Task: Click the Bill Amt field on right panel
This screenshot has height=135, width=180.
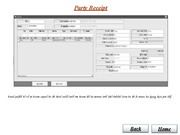Action: 155,55
